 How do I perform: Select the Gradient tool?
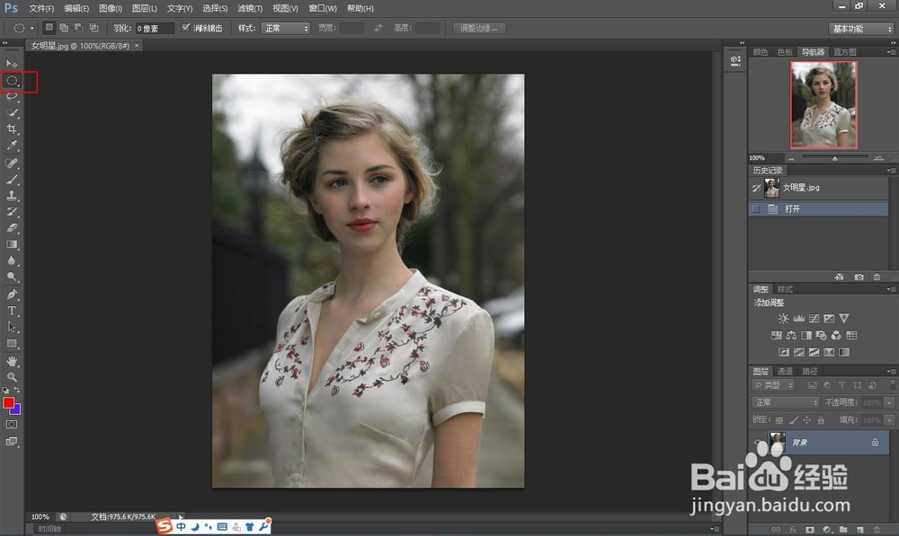pyautogui.click(x=12, y=244)
